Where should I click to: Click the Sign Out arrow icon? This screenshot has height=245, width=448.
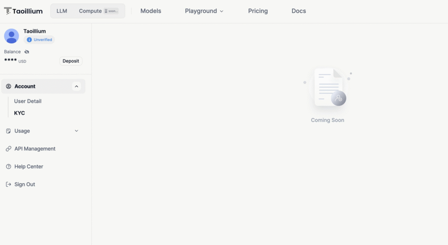click(8, 185)
